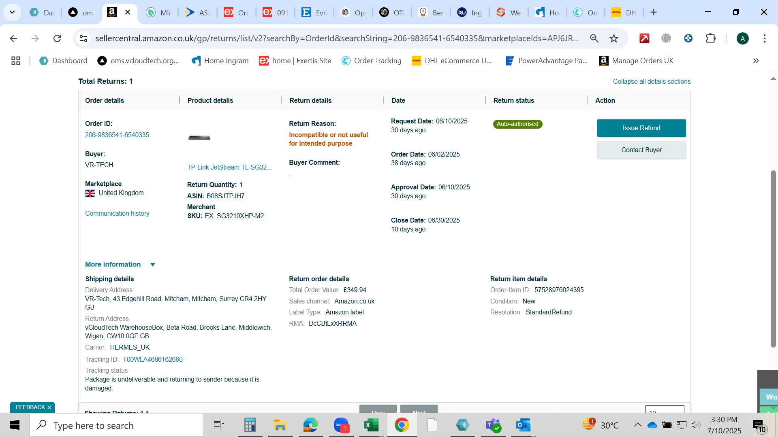Switch to the 'ASI' tab
778x437 pixels.
[197, 13]
